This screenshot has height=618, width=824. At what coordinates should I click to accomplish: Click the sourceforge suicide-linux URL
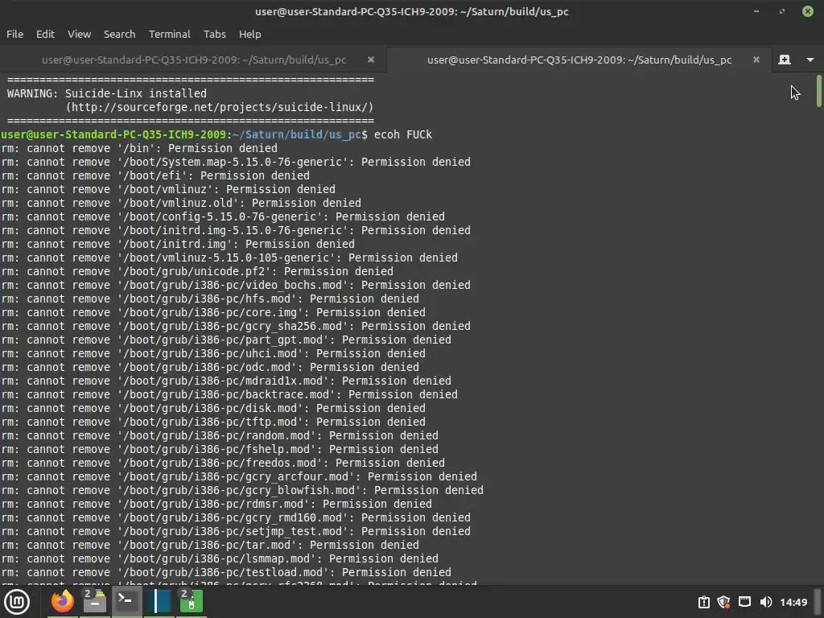point(219,107)
